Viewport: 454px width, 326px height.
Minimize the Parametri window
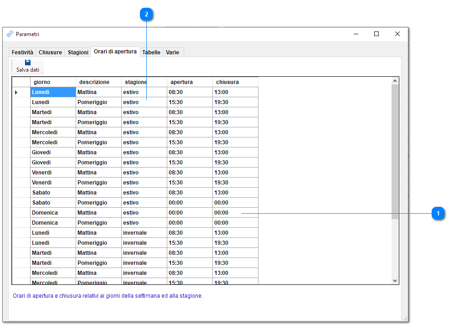point(356,34)
